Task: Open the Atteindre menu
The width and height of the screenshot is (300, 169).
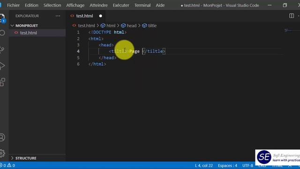Action: coord(98,5)
